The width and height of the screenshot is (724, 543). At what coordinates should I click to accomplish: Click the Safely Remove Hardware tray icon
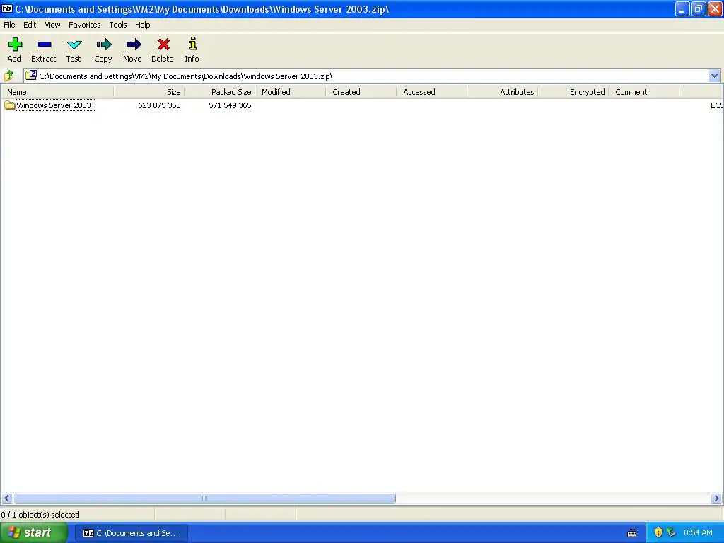(x=672, y=532)
